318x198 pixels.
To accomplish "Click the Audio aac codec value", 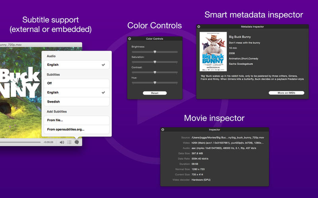I will 224,148.
